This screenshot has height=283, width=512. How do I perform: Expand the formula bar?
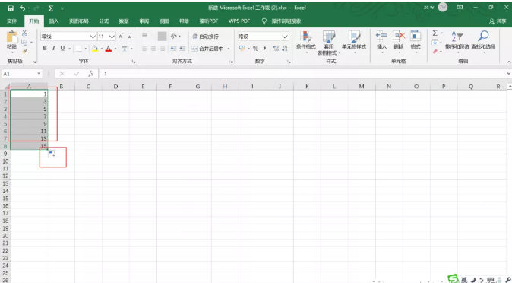509,74
